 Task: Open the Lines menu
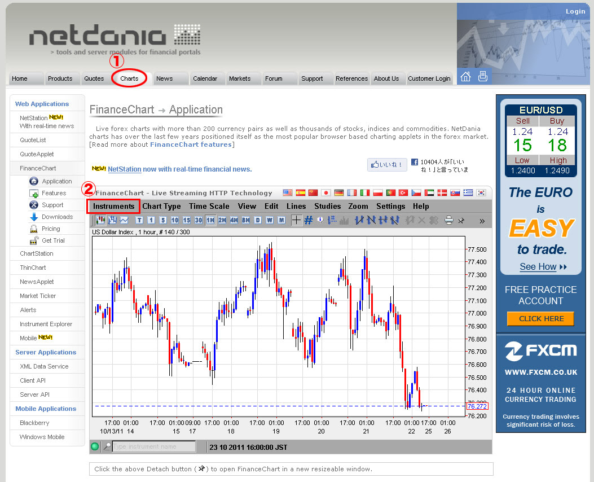(x=296, y=207)
